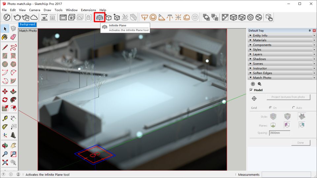Start render with the teapot icon
The width and height of the screenshot is (317, 178).
click(x=17, y=17)
